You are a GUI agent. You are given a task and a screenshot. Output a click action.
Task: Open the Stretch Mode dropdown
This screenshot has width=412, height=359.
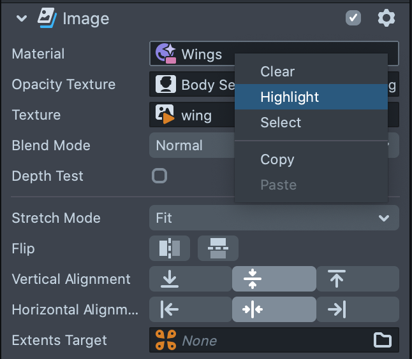(274, 218)
